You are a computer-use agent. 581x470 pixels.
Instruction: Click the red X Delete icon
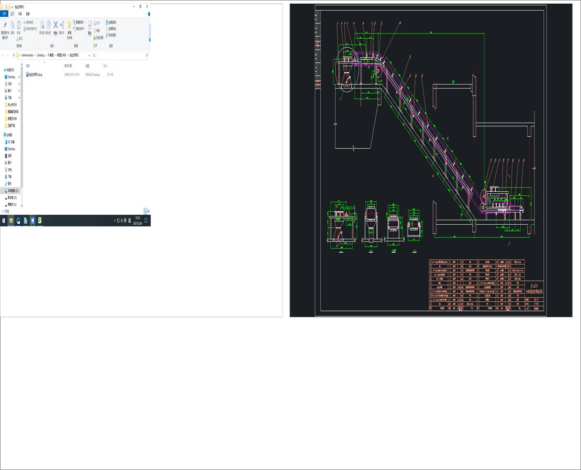[55, 25]
